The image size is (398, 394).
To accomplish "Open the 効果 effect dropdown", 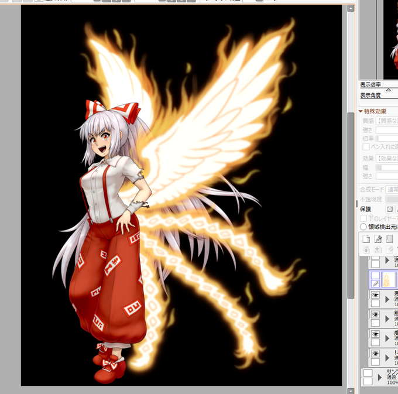I will point(387,159).
